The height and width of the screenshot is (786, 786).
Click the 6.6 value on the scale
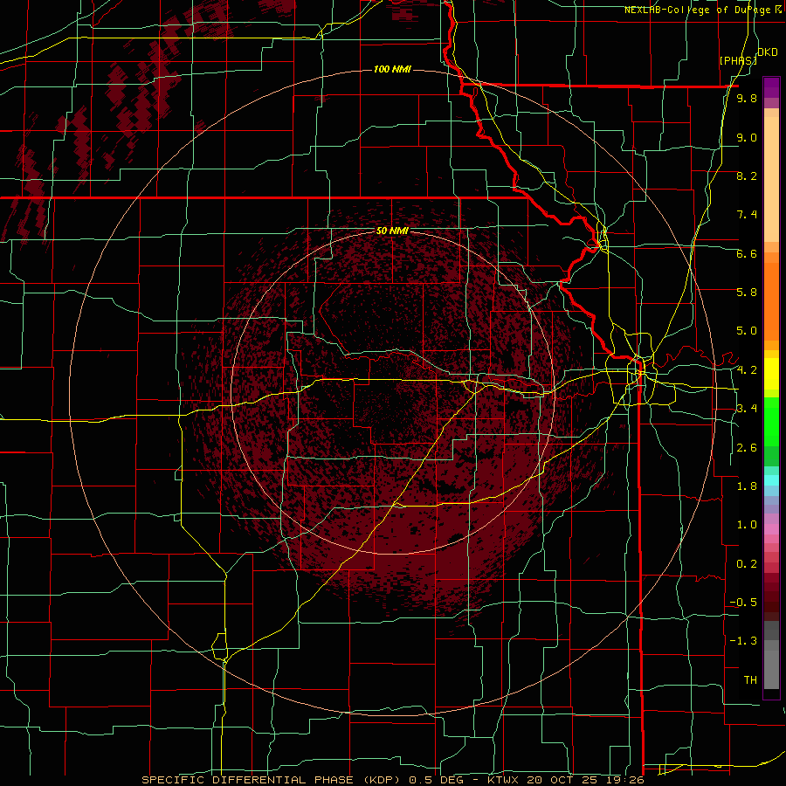click(x=747, y=253)
